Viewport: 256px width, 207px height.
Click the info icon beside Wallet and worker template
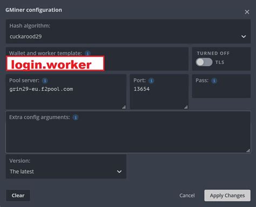tap(87, 53)
